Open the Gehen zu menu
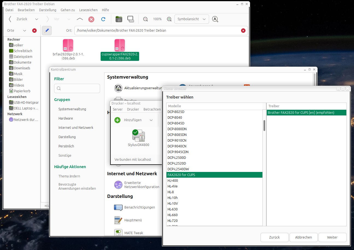Viewport: 354px width, 250px height. pos(68,10)
